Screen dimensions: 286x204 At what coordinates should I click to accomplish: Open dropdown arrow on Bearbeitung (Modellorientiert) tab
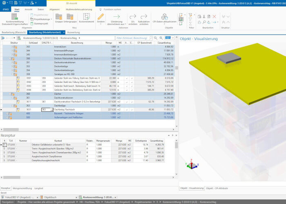64,32
